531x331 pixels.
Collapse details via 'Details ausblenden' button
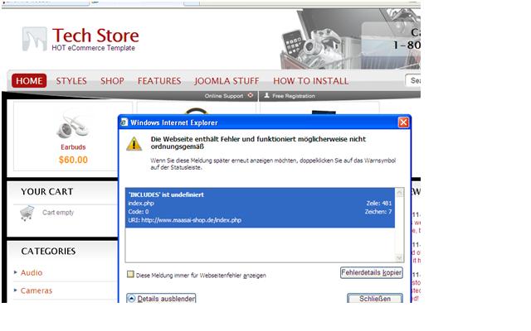(x=161, y=299)
